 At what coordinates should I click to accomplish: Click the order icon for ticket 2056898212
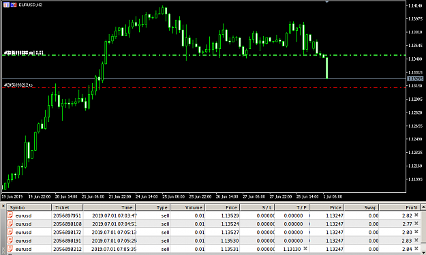coord(10,249)
